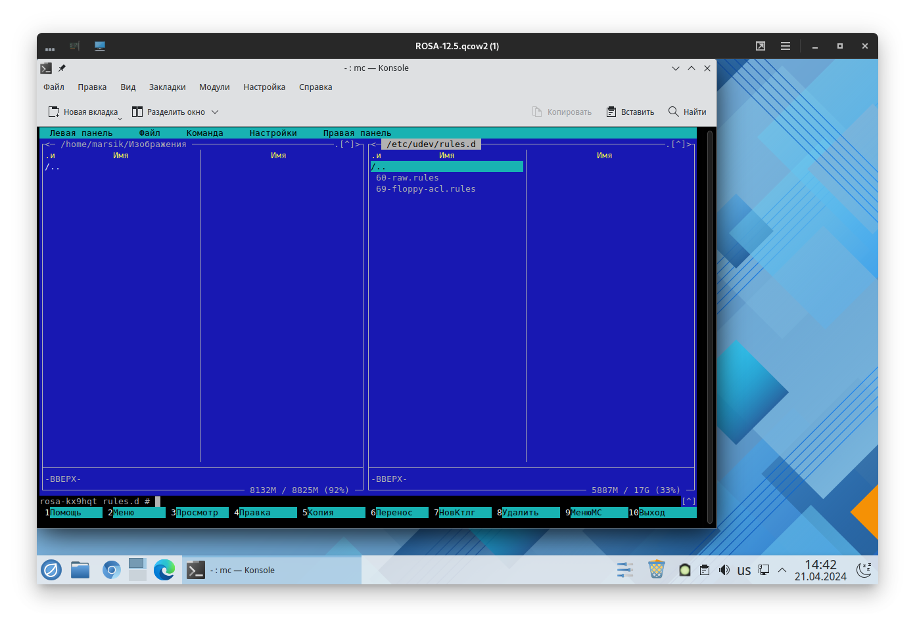Open the Левая панель menu in mc

tap(81, 133)
